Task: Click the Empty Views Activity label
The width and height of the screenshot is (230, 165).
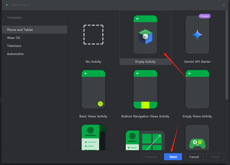Action: [197, 116]
